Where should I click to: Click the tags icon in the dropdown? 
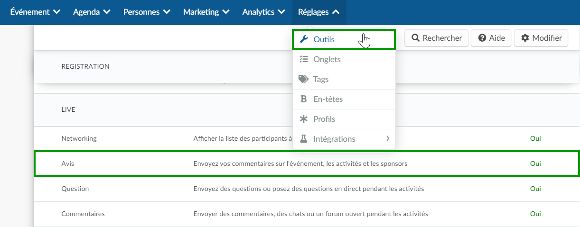point(303,79)
